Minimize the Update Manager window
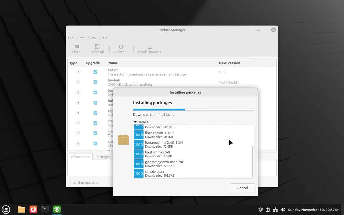 (x=259, y=30)
